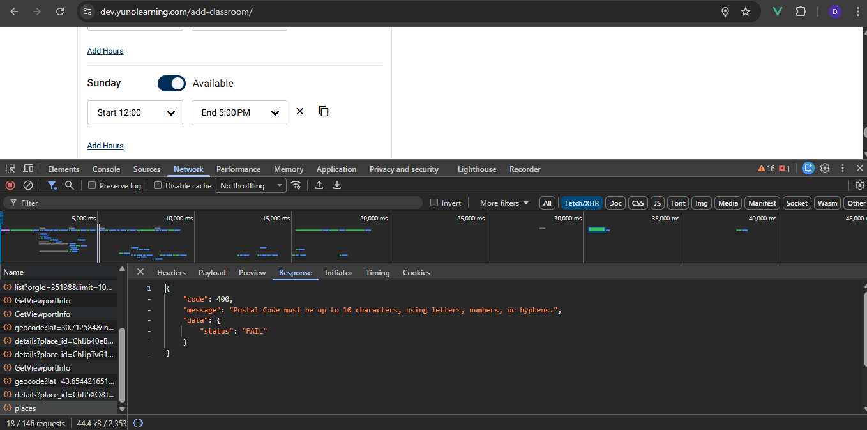
Task: Click the 1 issue indicator
Action: point(785,169)
